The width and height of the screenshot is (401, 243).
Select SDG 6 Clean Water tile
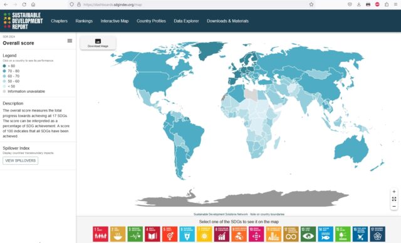[187, 234]
